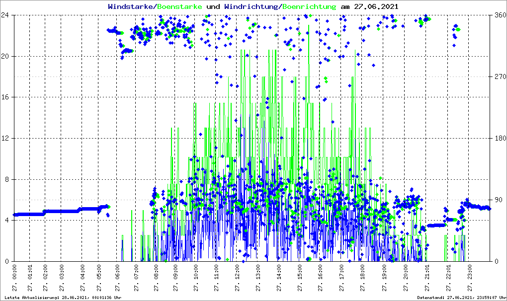The width and height of the screenshot is (507, 301).
Task: Click the time label '27. 01:01'
Action: [x=30, y=278]
